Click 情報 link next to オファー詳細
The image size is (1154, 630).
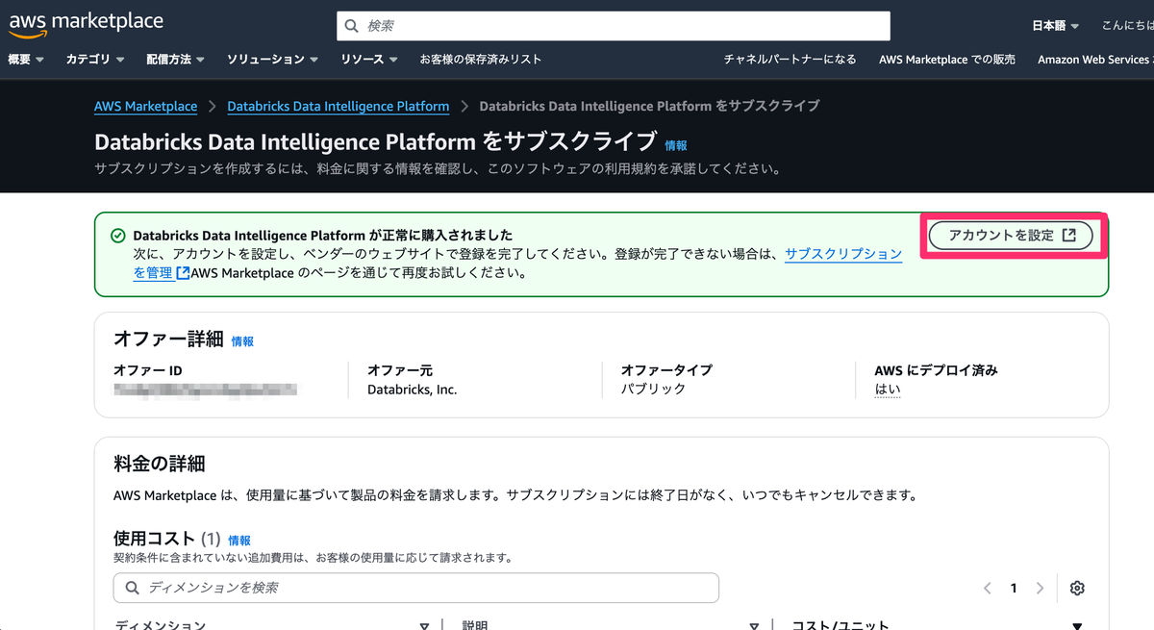point(242,341)
